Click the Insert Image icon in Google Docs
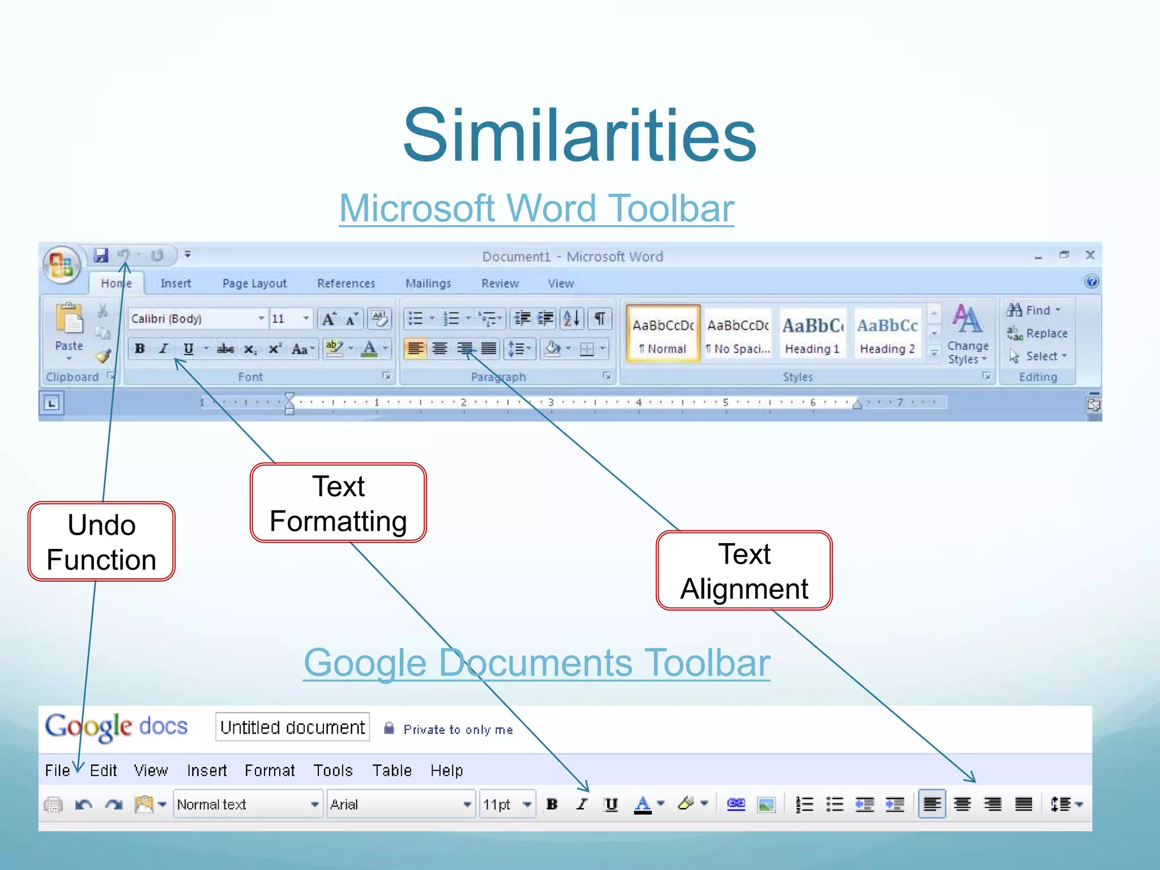The width and height of the screenshot is (1160, 870). tap(766, 804)
